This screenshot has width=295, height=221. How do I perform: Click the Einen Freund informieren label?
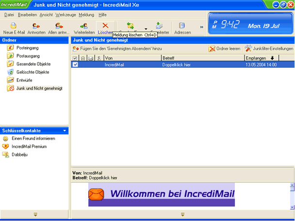[33, 139]
